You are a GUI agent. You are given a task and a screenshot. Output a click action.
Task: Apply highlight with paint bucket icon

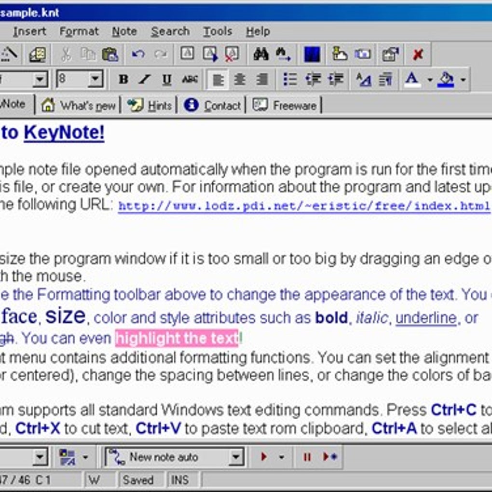click(x=446, y=80)
